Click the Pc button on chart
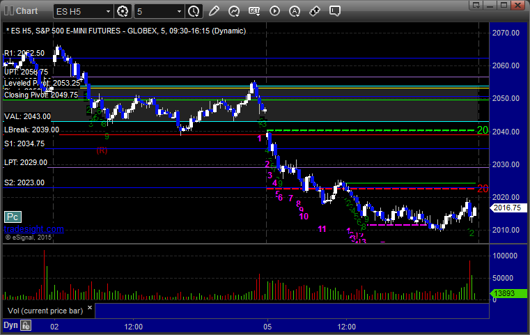Viewport: 530px width, 335px height. pos(13,217)
